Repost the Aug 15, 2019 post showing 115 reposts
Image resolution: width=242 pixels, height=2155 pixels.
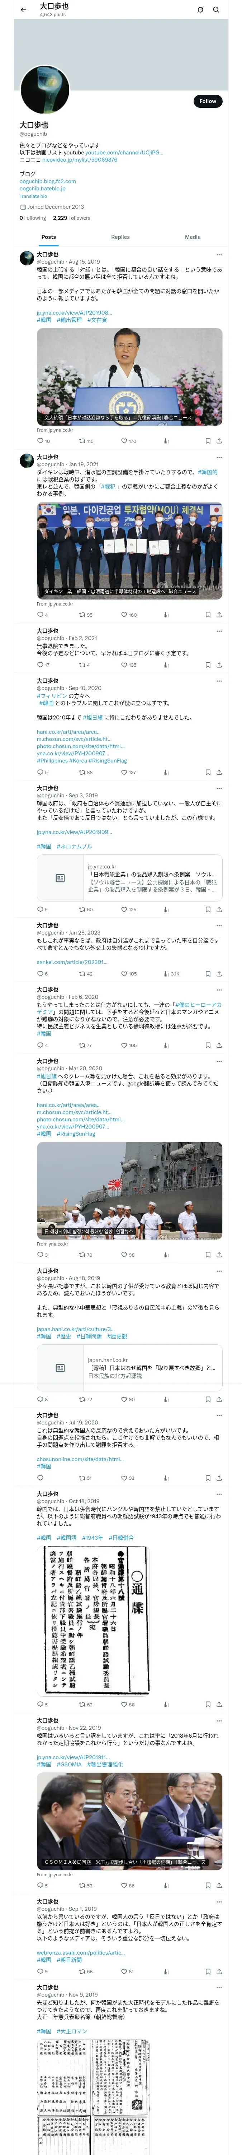[x=86, y=441]
